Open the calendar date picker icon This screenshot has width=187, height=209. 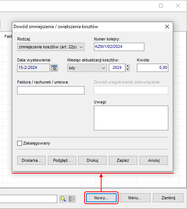54,68
